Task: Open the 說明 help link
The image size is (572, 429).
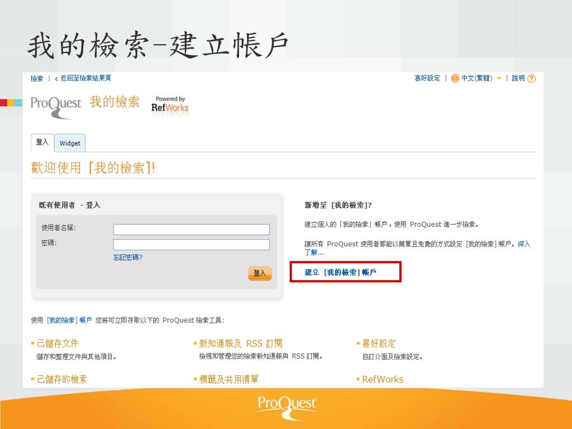Action: coord(518,78)
